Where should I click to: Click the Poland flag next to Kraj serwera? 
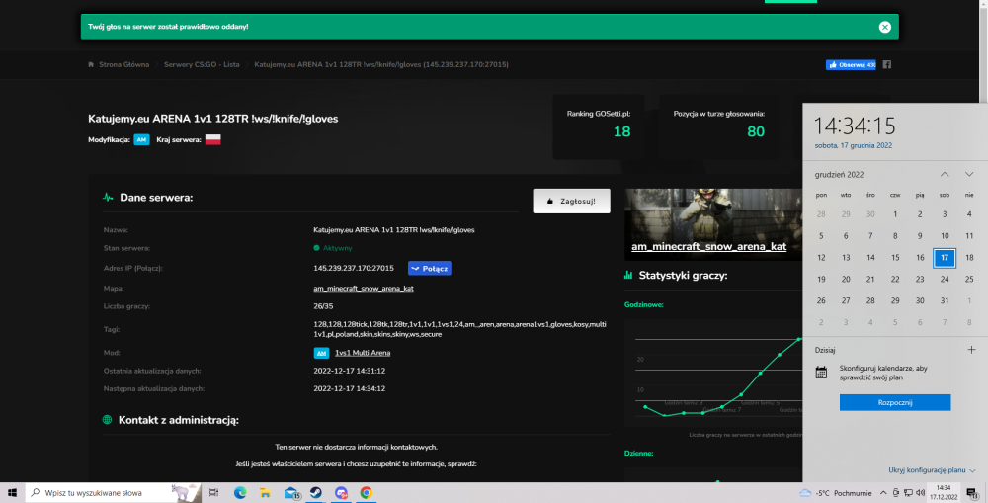coord(213,140)
